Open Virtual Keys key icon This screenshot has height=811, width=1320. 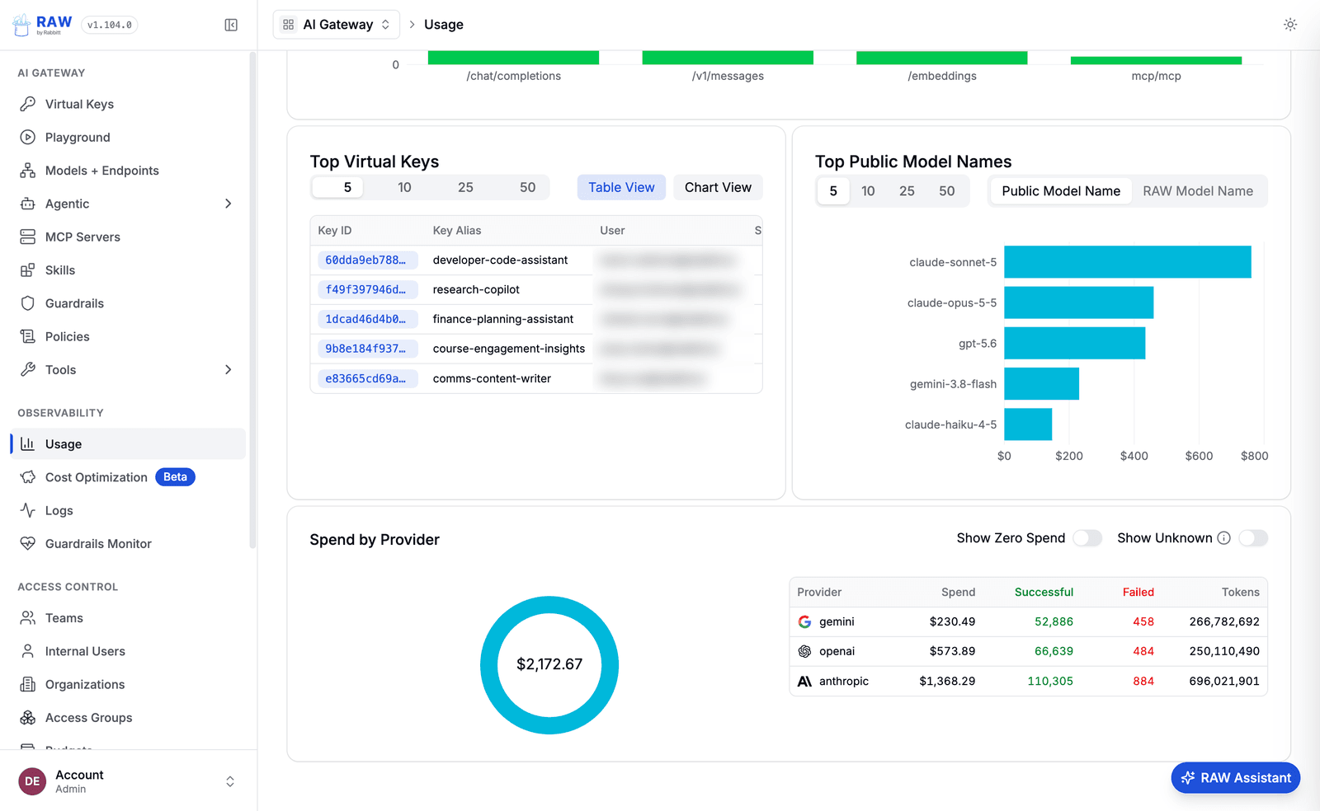tap(28, 104)
